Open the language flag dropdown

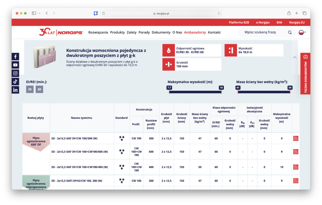click(x=302, y=32)
